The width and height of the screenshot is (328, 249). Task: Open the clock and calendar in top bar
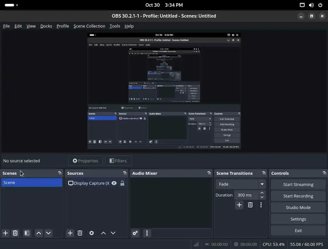click(164, 5)
